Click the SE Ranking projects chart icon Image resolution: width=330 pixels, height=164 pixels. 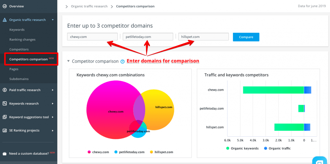[x=5, y=131]
